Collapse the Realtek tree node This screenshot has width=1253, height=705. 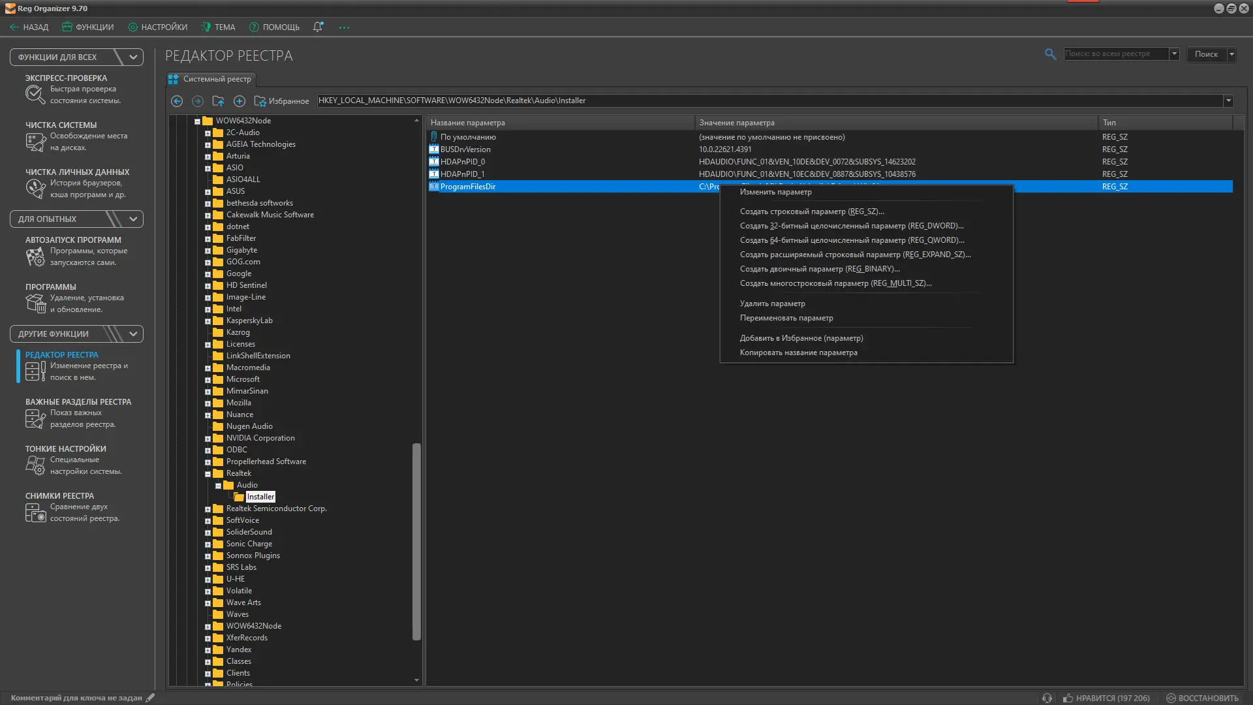point(208,474)
